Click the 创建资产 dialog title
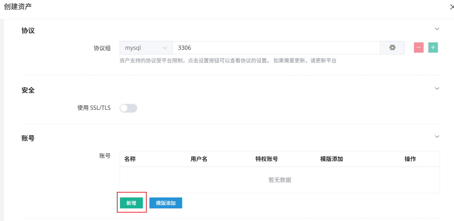 coord(18,6)
